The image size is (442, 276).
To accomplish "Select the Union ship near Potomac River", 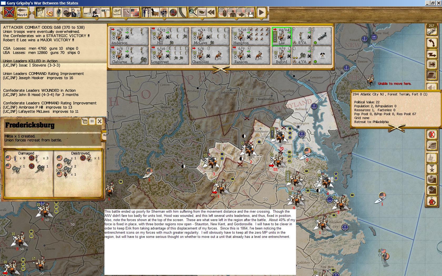I will point(306,154).
